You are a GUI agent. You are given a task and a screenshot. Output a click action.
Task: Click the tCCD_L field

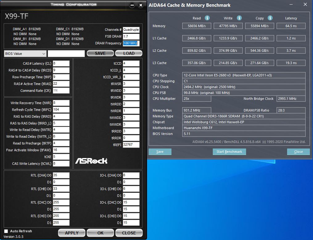131,70
